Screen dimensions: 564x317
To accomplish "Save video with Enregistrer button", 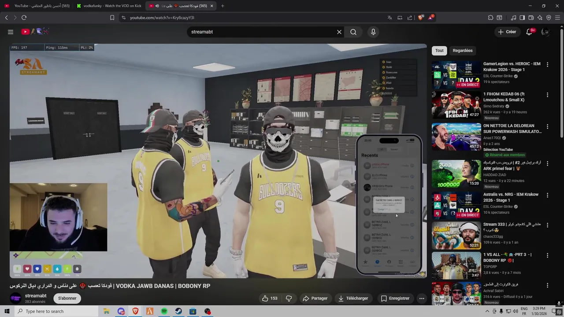I will pos(395,298).
